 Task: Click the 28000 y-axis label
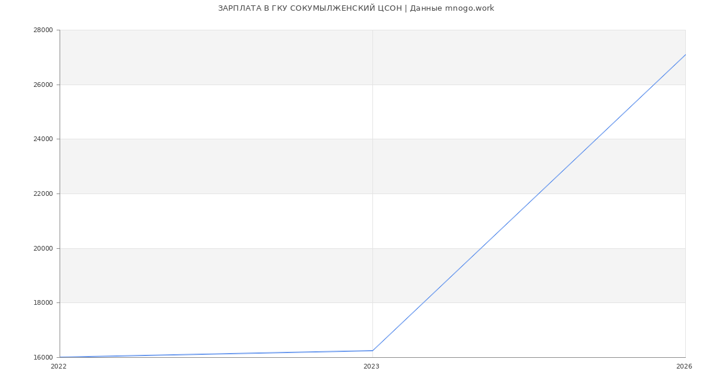pyautogui.click(x=44, y=30)
